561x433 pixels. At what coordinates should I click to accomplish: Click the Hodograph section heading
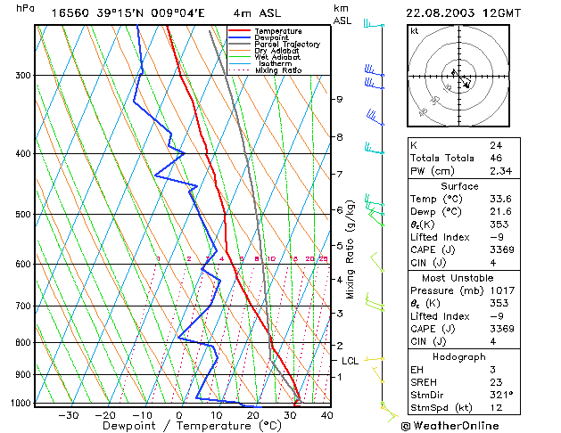[x=459, y=357]
